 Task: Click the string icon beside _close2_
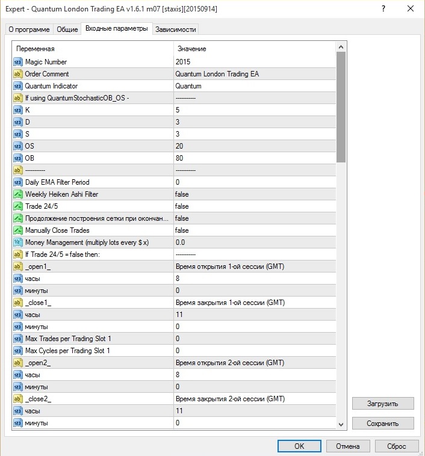(x=17, y=399)
